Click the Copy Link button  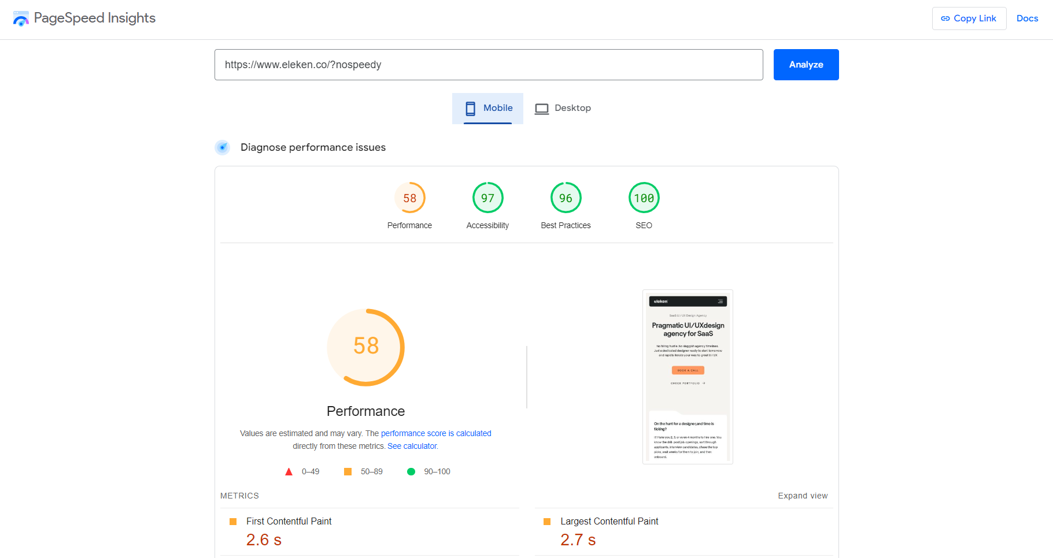[x=969, y=18]
